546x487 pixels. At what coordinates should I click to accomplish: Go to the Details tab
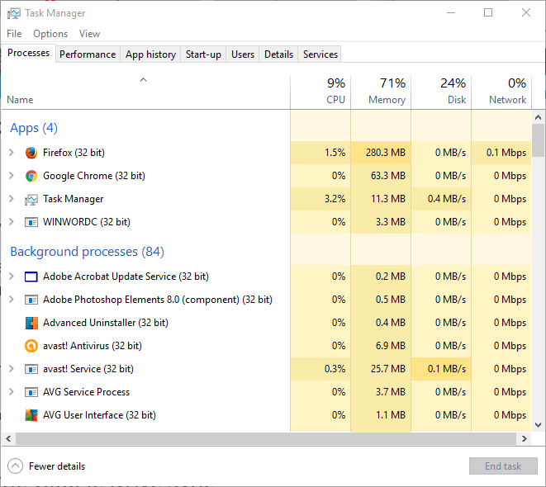pyautogui.click(x=278, y=54)
